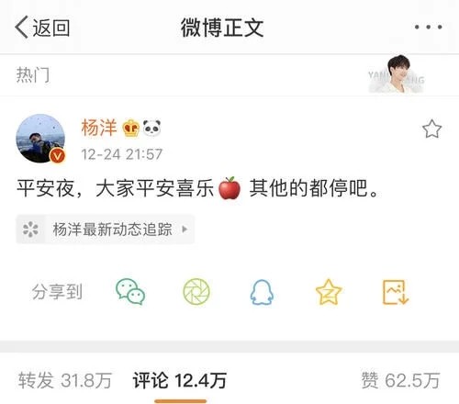Share post to WeChat
The width and height of the screenshot is (459, 404).
[130, 292]
